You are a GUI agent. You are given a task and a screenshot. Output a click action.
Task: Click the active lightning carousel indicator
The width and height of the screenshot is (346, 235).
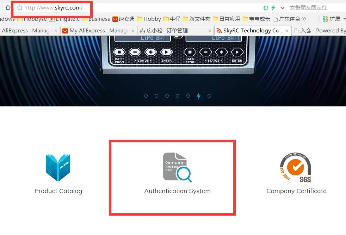tap(199, 96)
